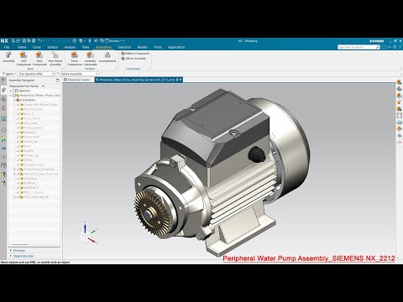Image resolution: width=403 pixels, height=302 pixels.
Task: Click the coordinate system triad in the viewport
Action: (88, 233)
